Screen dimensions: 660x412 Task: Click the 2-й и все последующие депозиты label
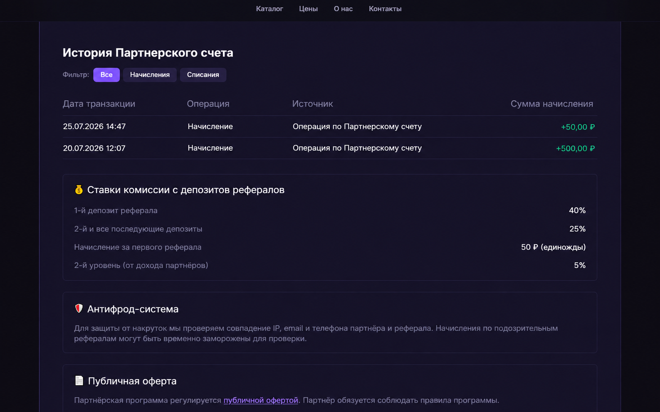pos(138,229)
